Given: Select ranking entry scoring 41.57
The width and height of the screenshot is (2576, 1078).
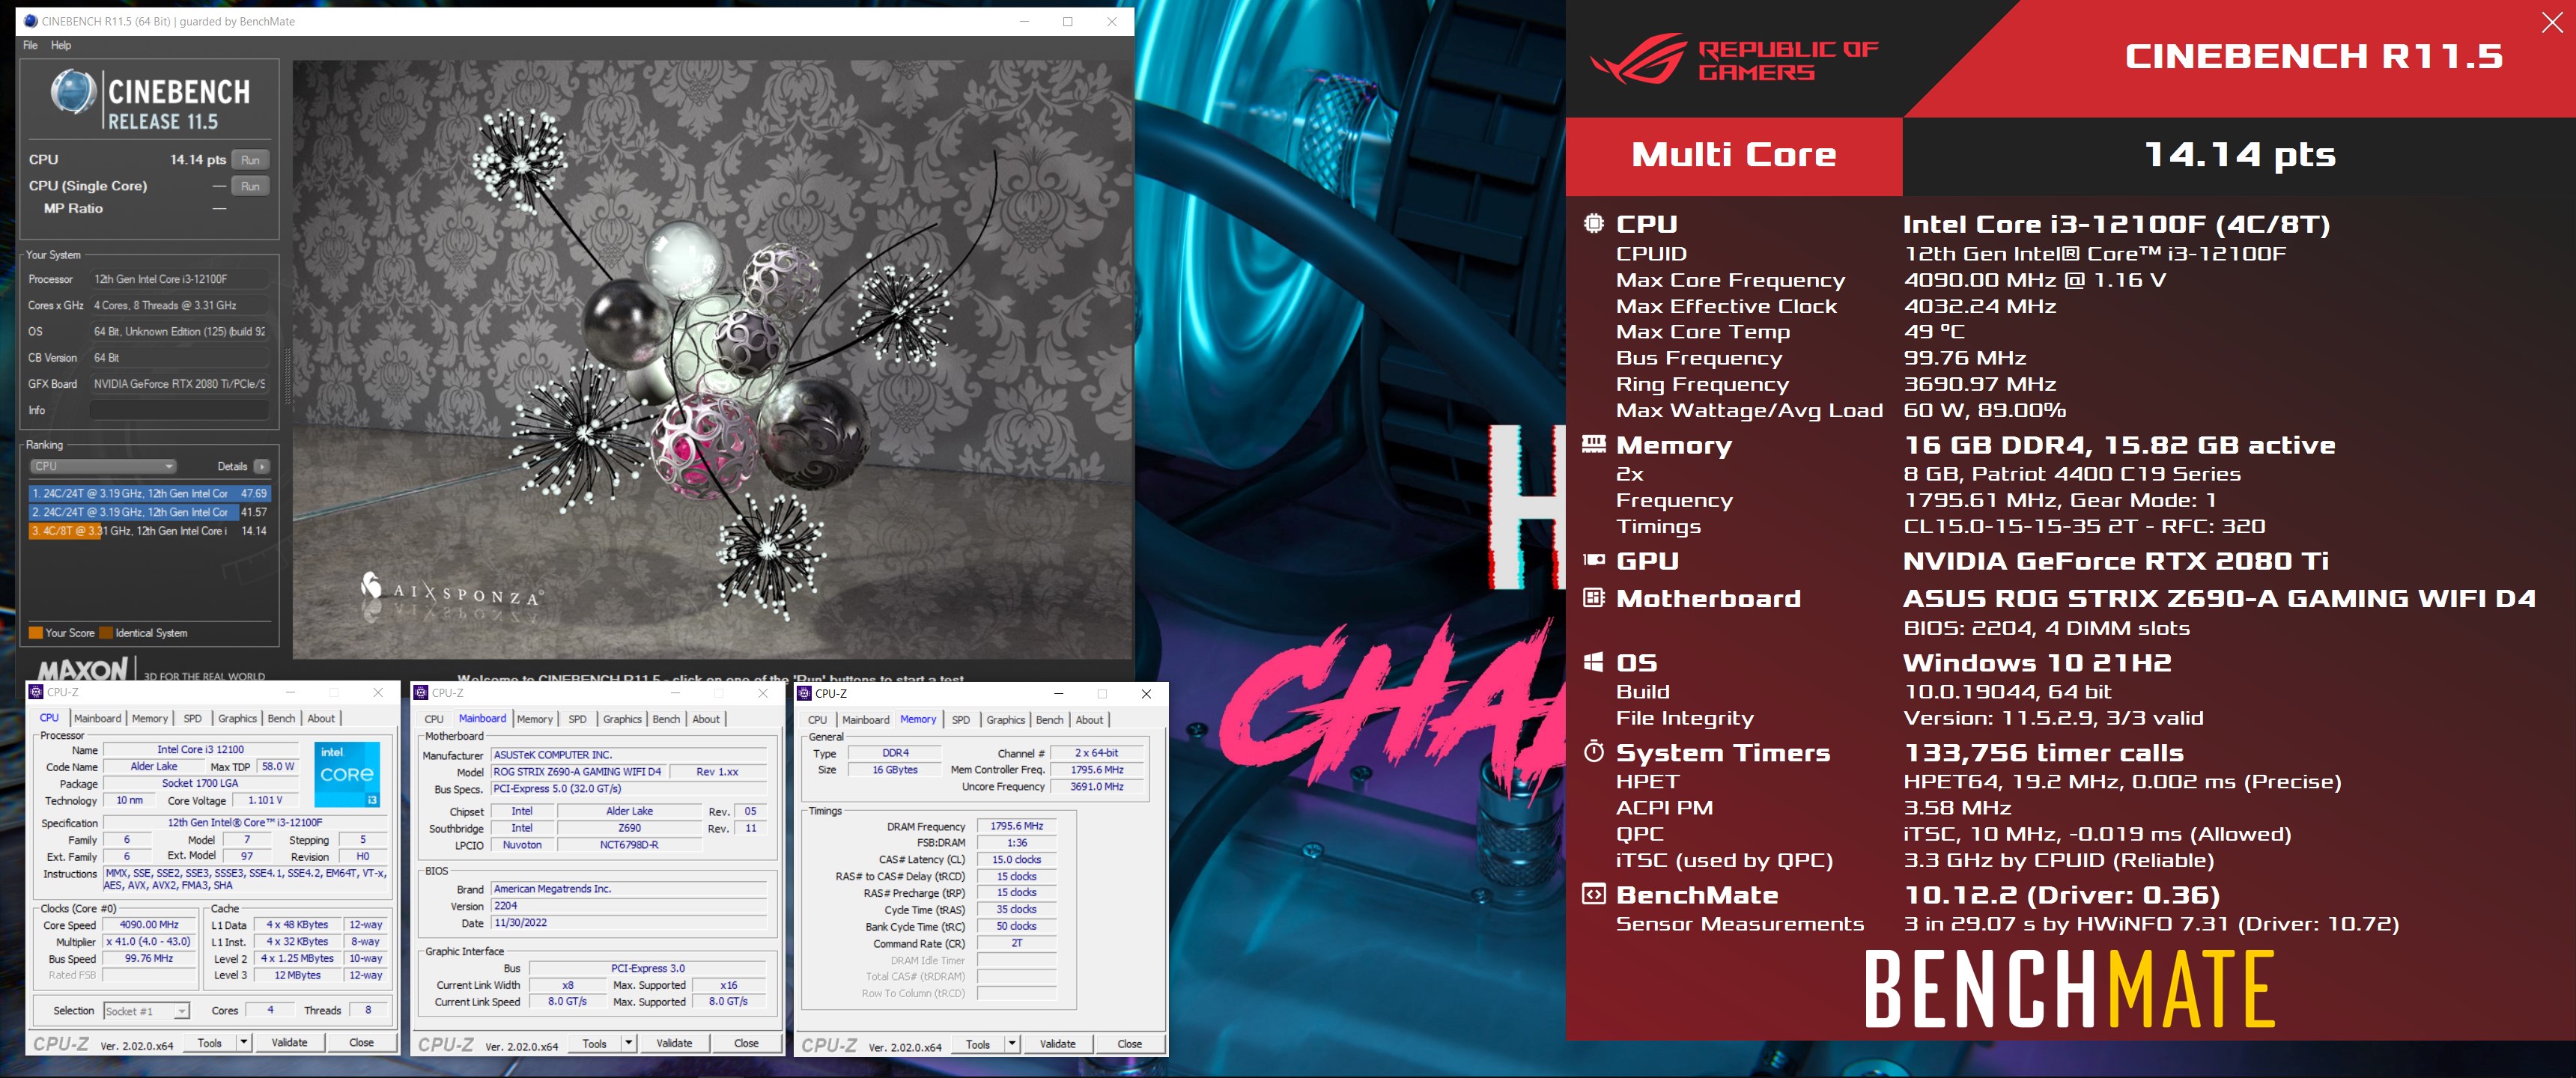Looking at the screenshot, I should click(150, 512).
